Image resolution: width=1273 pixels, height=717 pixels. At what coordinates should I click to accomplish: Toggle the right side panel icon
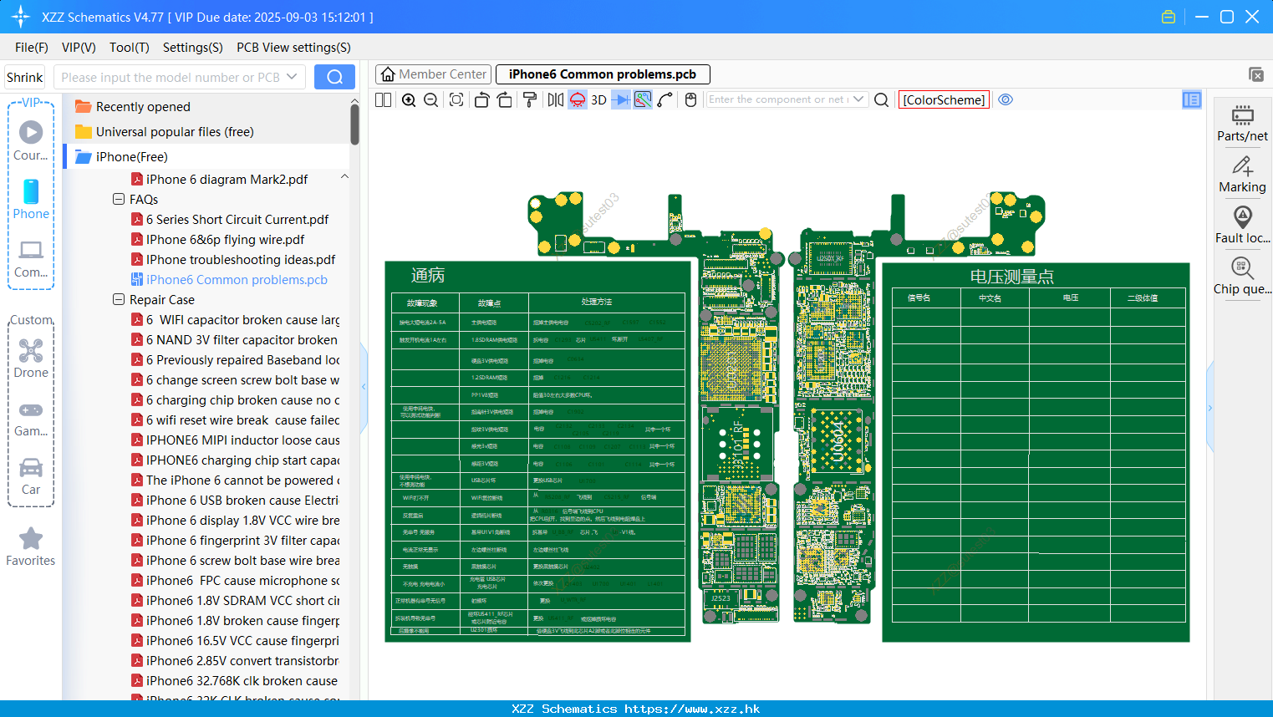pyautogui.click(x=1192, y=99)
